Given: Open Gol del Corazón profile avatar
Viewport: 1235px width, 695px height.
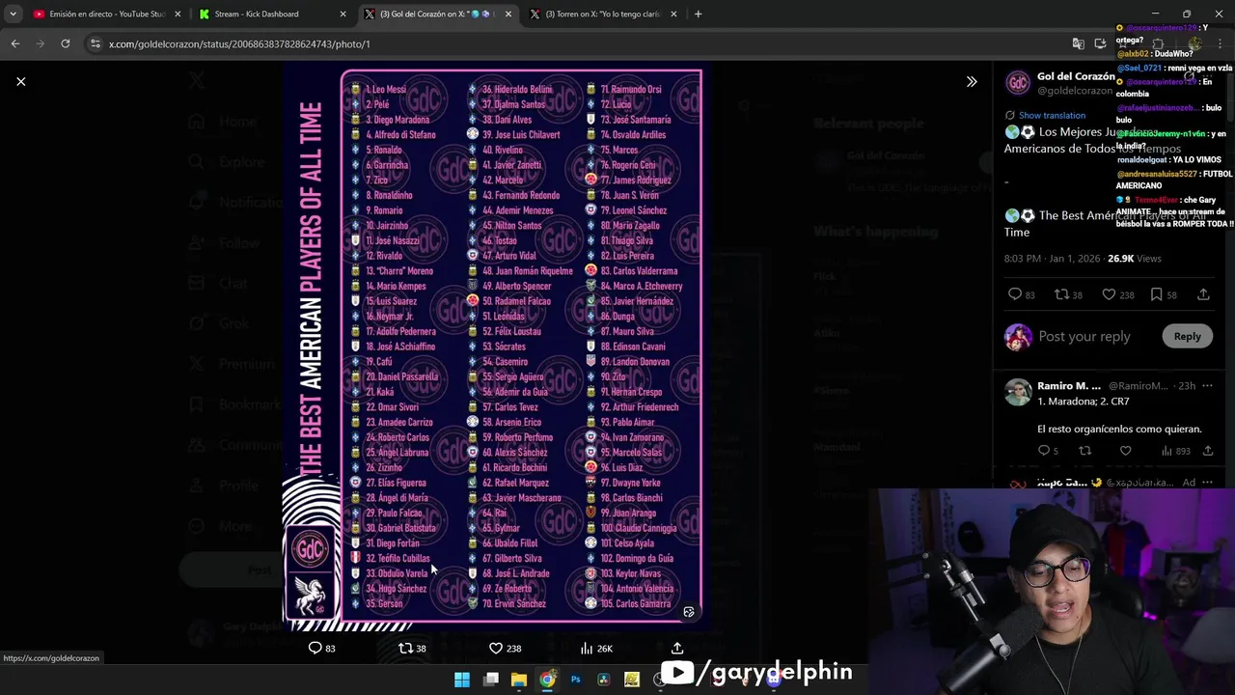Looking at the screenshot, I should [x=1018, y=83].
